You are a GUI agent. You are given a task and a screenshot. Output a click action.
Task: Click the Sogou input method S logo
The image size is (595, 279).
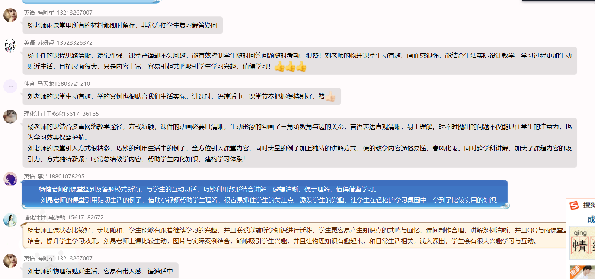pyautogui.click(x=574, y=205)
